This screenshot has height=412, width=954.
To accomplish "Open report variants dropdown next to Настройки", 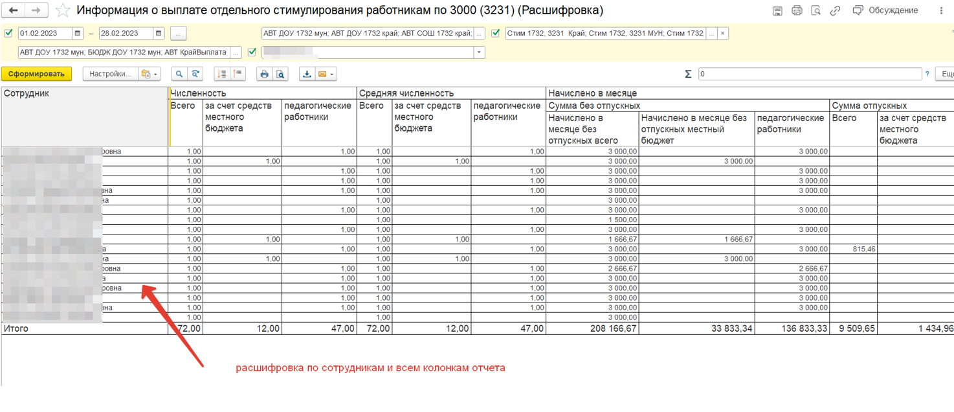I will pos(150,74).
